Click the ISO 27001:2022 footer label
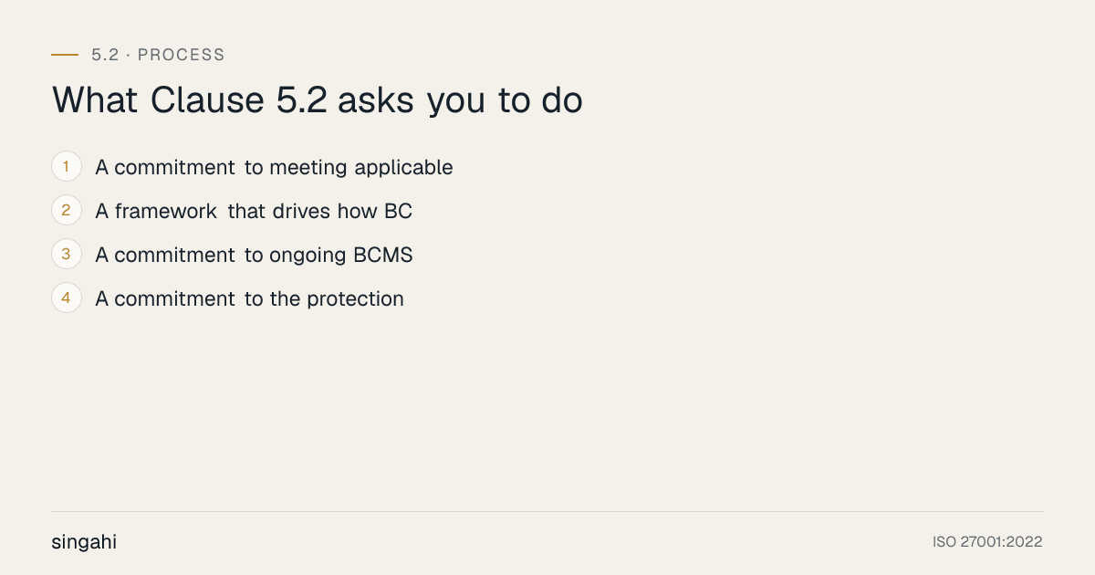The image size is (1095, 575). [x=987, y=542]
